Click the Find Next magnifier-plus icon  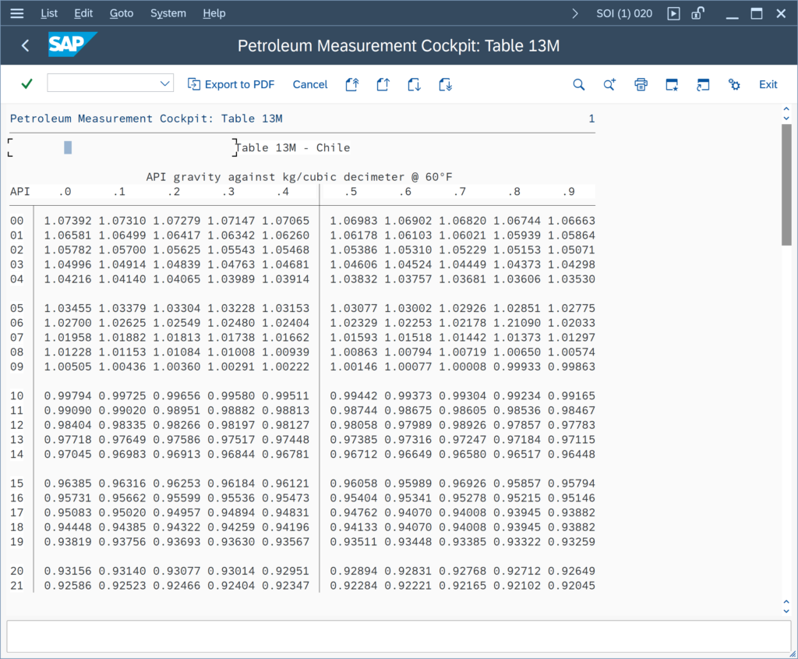609,84
